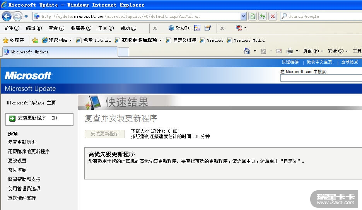
Task: Click the Print icon
Action: (290, 51)
